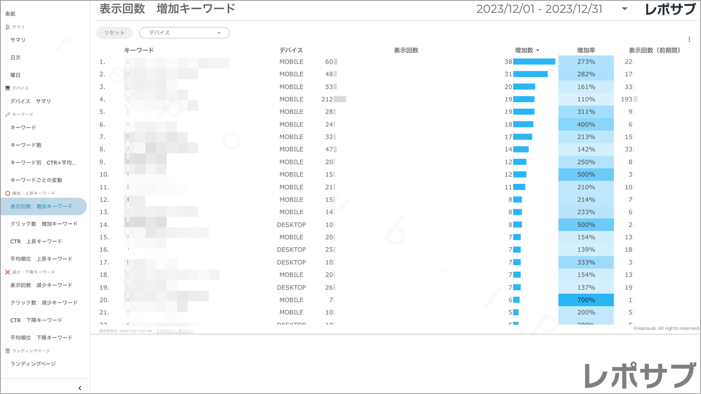Select 表示回数 減少キーワード in sidebar
The image size is (701, 394).
click(41, 285)
